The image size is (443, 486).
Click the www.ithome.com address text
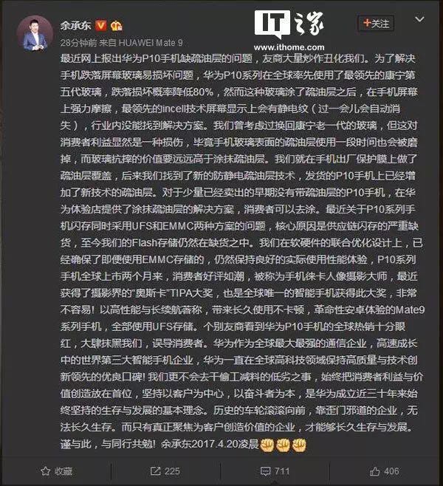pyautogui.click(x=289, y=47)
